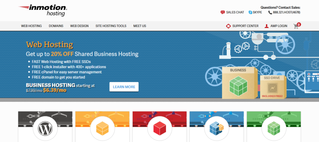The image size is (319, 142).
Task: Go to SUPPORT CENTER
Action: click(245, 26)
